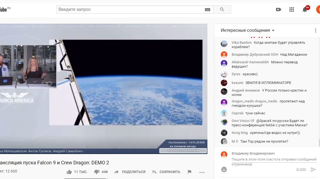320x179 pixels.
Task: Select the Kong King username
Action: (x=240, y=133)
